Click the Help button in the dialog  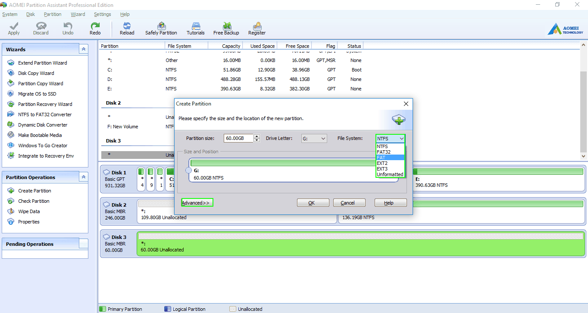[x=391, y=203]
